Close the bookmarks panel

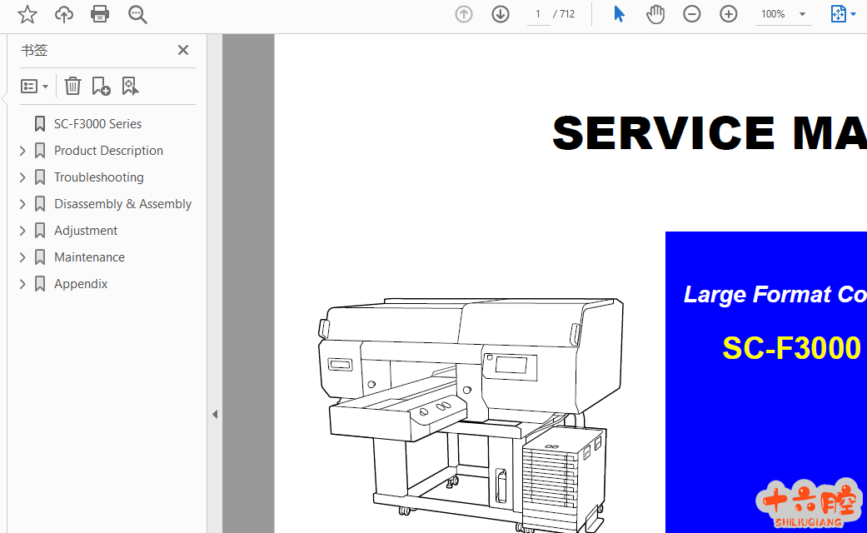click(183, 50)
